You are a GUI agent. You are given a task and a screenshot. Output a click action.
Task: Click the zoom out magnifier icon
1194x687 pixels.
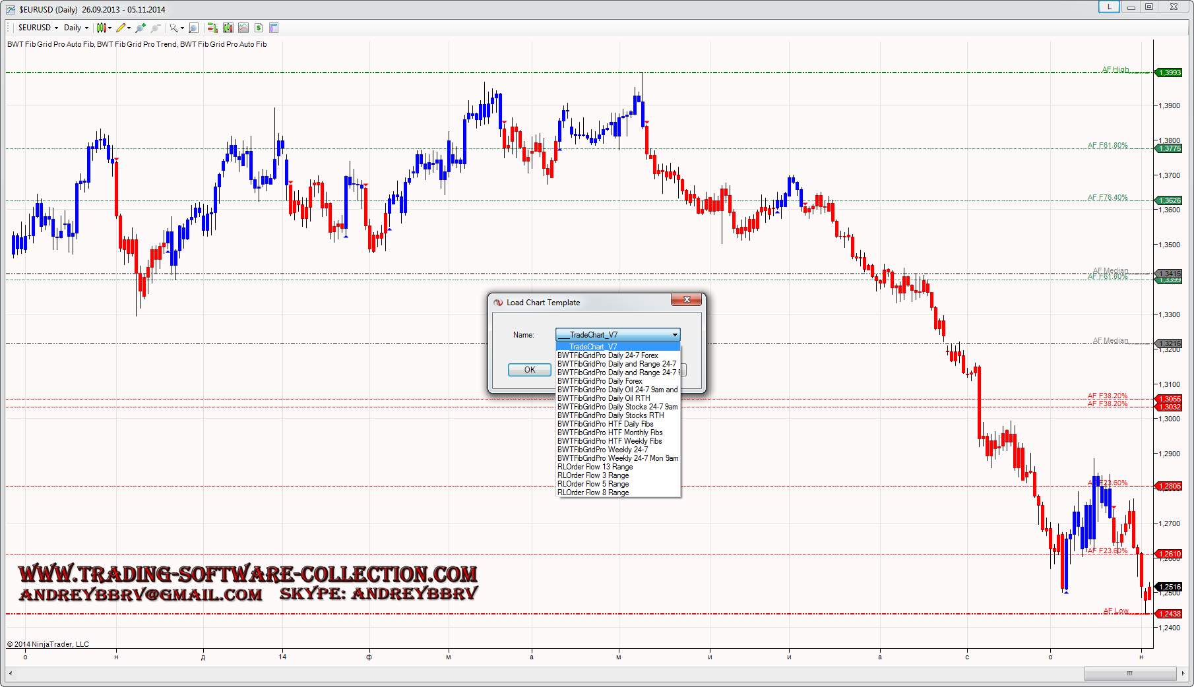(x=155, y=28)
